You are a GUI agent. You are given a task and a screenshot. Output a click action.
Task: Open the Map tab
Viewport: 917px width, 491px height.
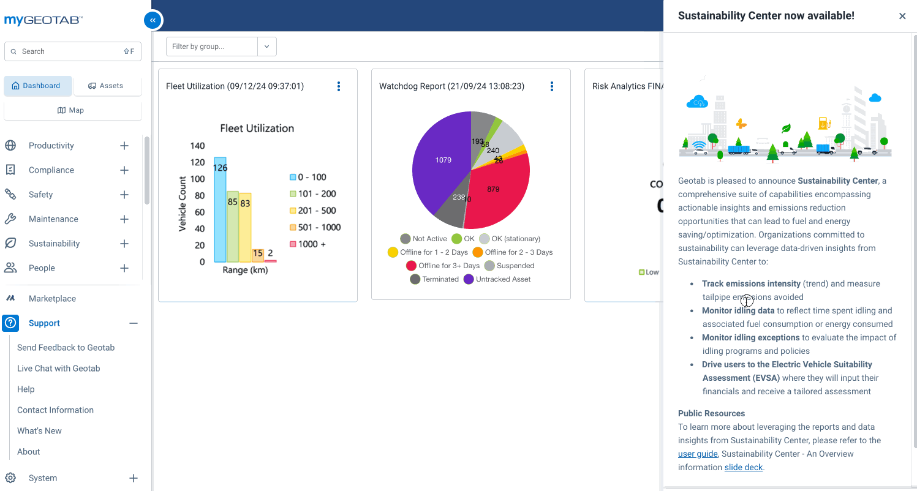pos(71,110)
